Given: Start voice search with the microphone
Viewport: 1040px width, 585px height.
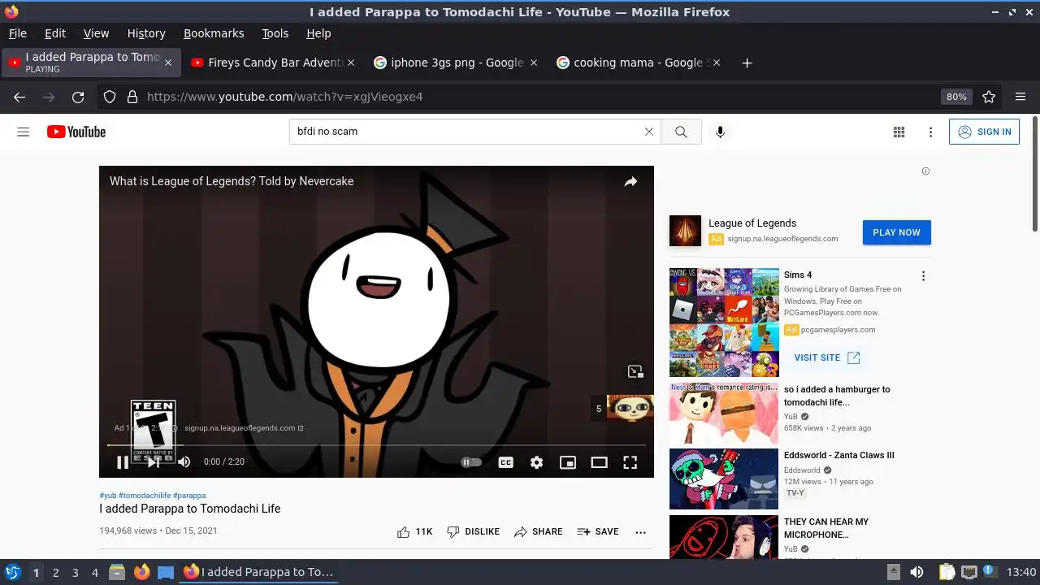Looking at the screenshot, I should 720,132.
